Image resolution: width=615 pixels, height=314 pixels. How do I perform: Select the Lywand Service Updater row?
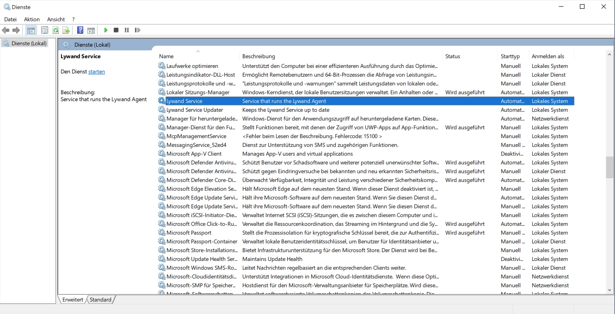tap(195, 110)
